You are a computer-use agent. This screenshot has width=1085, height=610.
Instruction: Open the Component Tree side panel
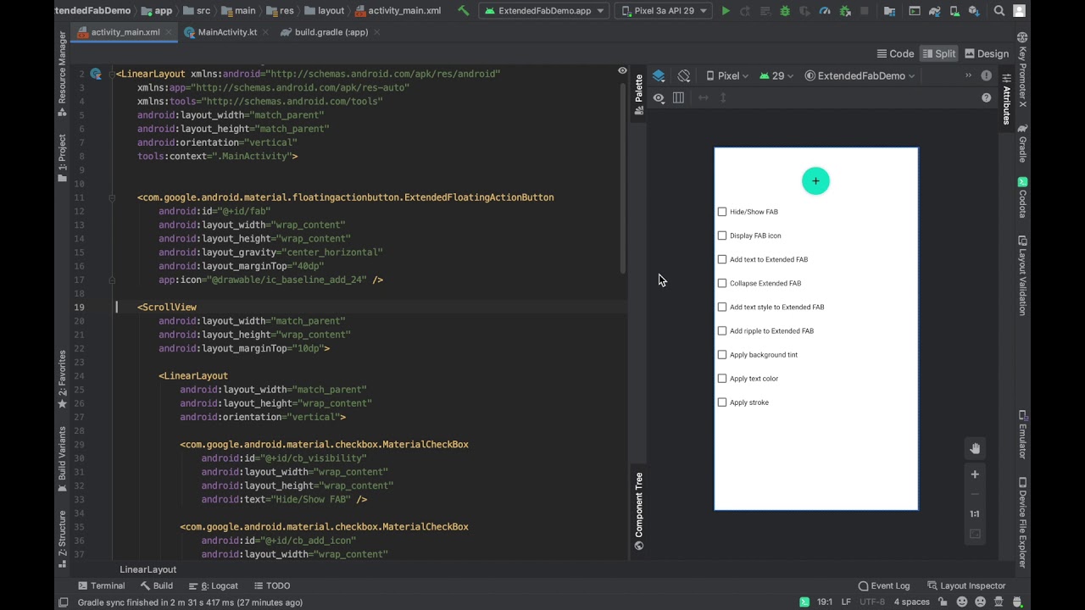(638, 511)
